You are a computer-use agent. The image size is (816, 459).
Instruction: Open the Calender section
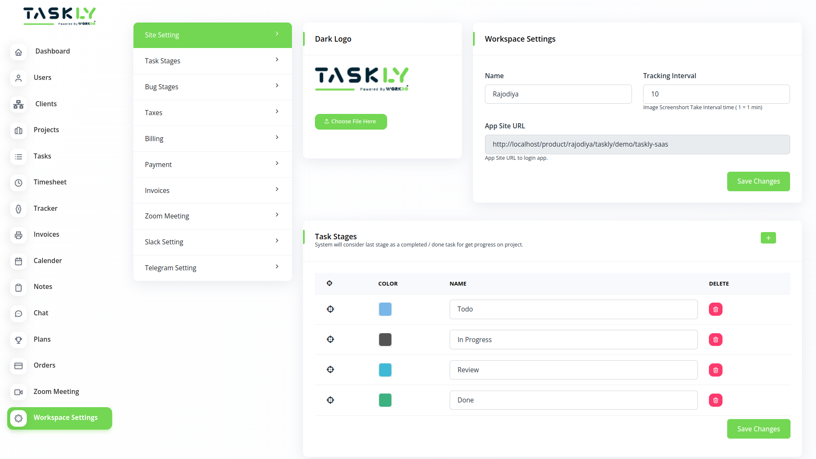47,261
